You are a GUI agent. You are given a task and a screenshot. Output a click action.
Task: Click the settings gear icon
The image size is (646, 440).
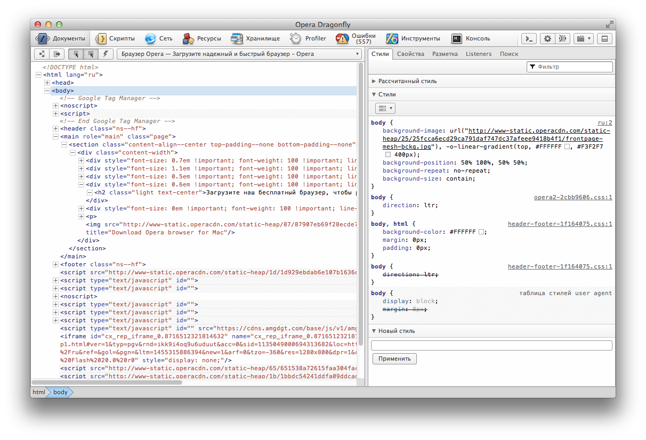pyautogui.click(x=547, y=38)
